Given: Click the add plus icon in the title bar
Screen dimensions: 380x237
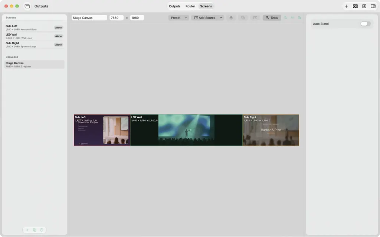Looking at the screenshot, I should tap(346, 6).
